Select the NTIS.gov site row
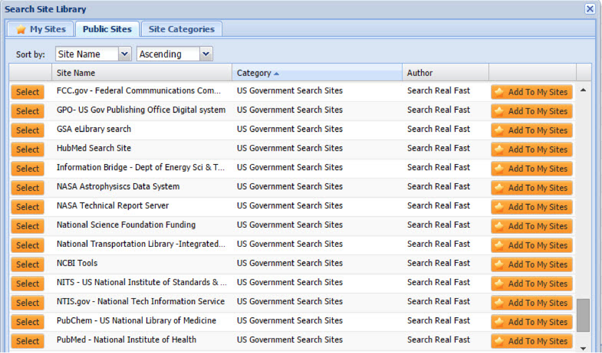The width and height of the screenshot is (602, 353). click(28, 303)
